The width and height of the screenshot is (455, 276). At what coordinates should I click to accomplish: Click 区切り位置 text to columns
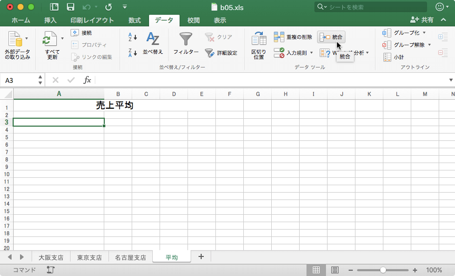tap(259, 45)
